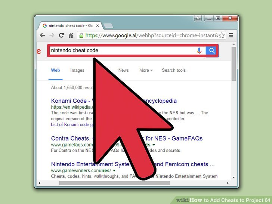This screenshot has height=204, width=272.
Task: Click the horizontal scrollbar left arrow
Action: [x=40, y=183]
